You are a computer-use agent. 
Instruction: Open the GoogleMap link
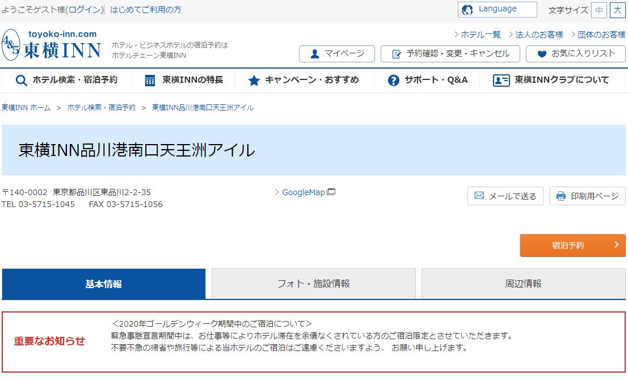[303, 192]
